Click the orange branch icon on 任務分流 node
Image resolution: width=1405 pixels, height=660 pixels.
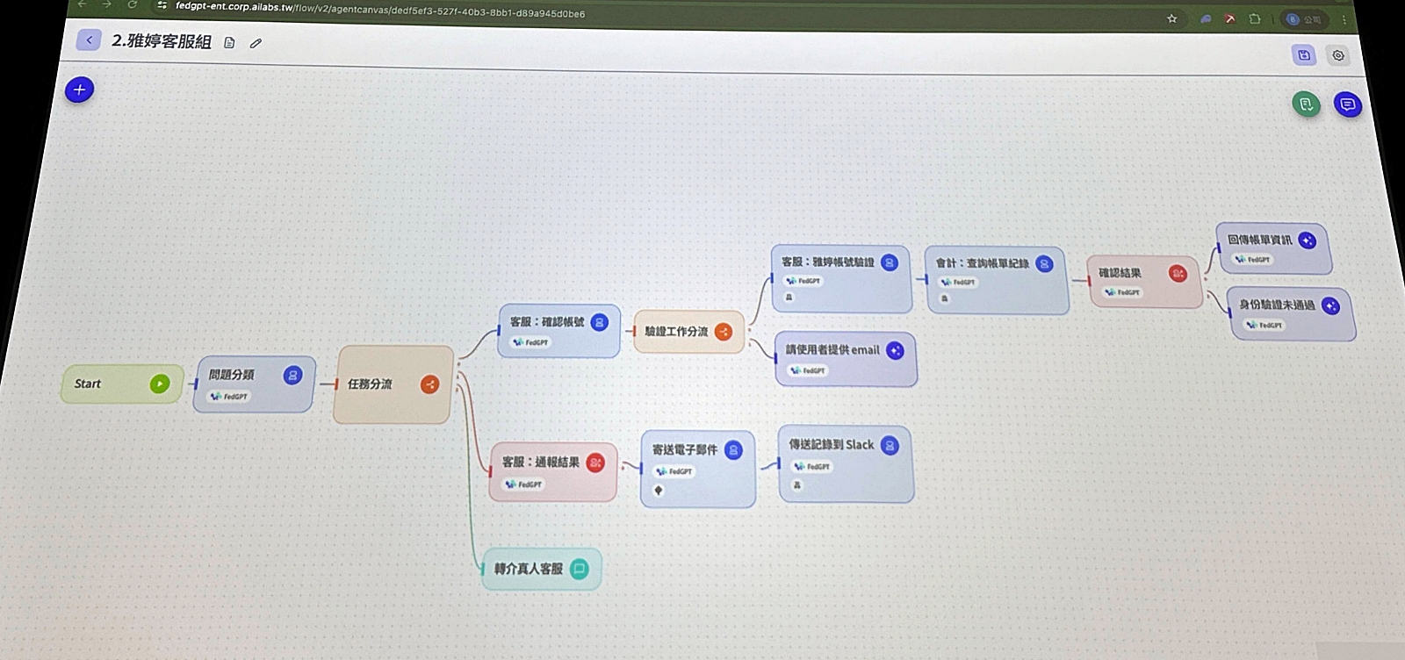coord(429,384)
